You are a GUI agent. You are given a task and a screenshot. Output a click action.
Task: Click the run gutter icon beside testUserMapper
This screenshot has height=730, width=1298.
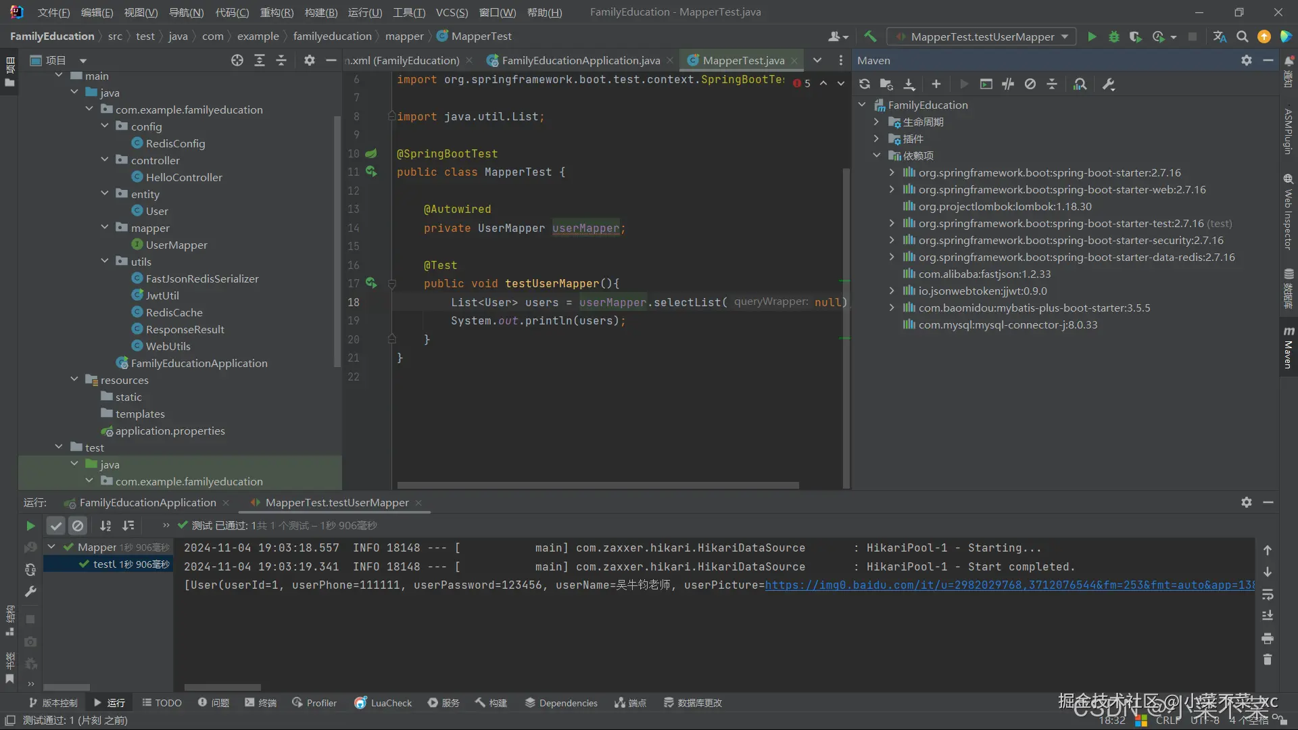point(371,283)
